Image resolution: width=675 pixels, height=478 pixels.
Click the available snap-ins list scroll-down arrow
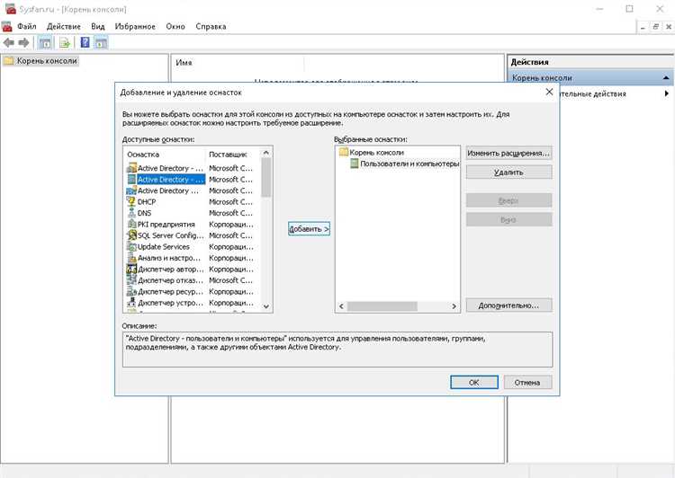pyautogui.click(x=266, y=306)
